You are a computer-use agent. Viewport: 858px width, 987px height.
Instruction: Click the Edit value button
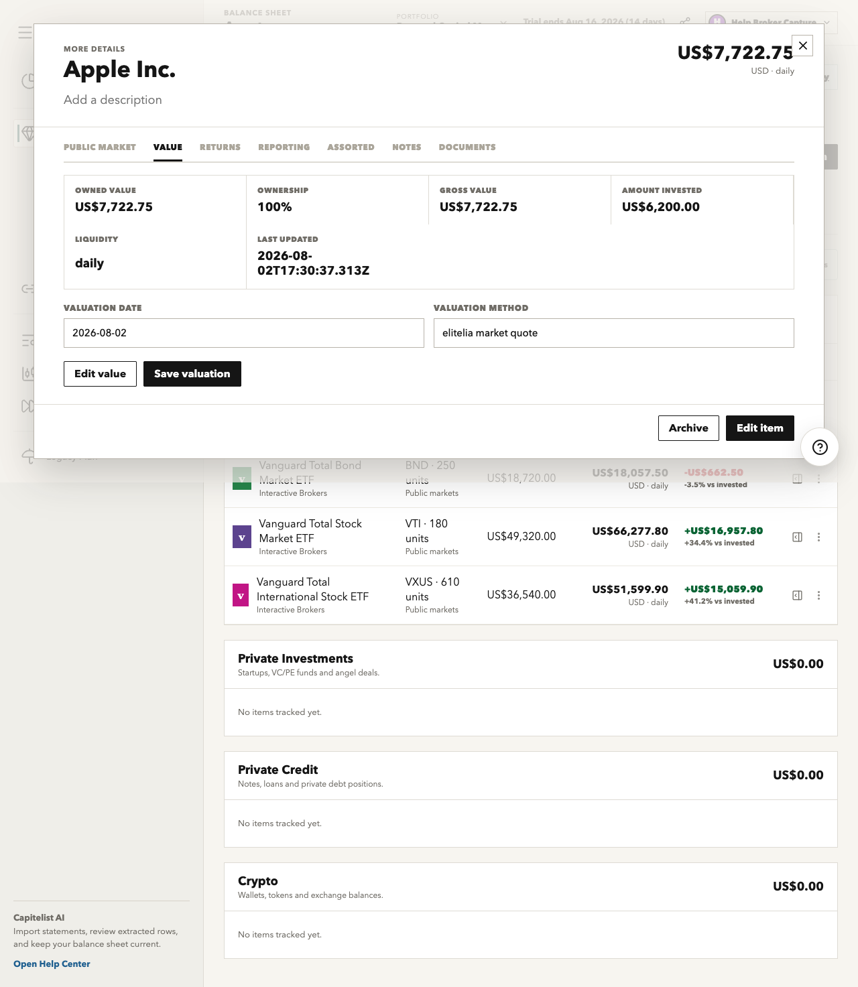[100, 374]
